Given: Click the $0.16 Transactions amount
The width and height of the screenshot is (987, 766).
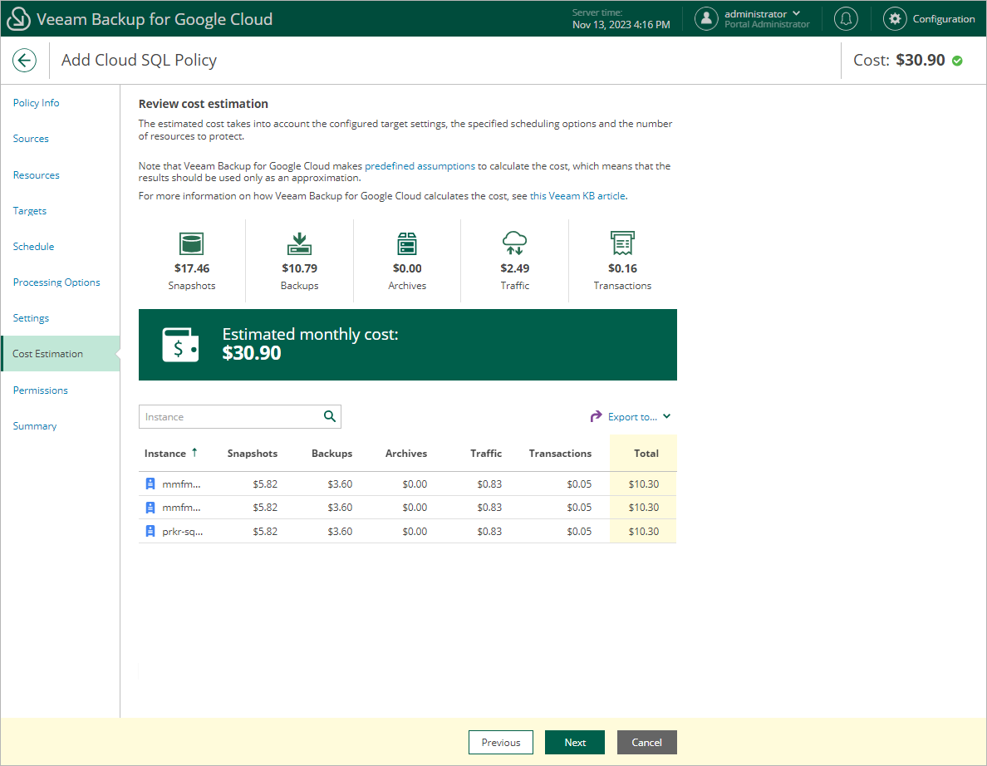Looking at the screenshot, I should [x=622, y=268].
